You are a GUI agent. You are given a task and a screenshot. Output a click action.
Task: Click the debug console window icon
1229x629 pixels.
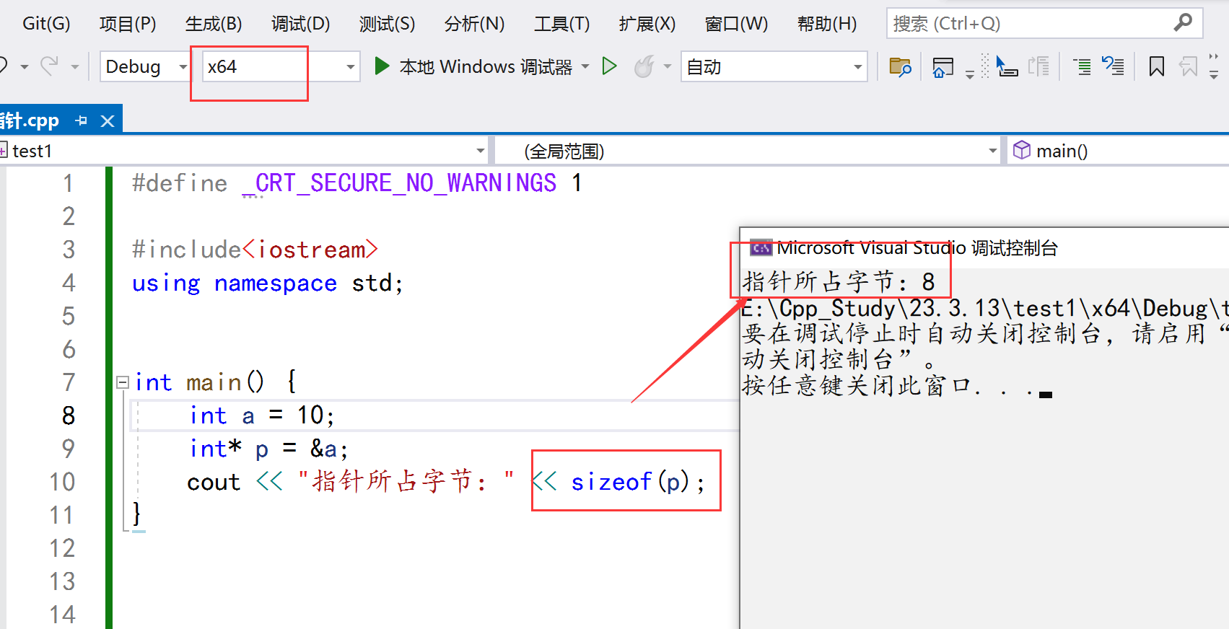click(761, 248)
